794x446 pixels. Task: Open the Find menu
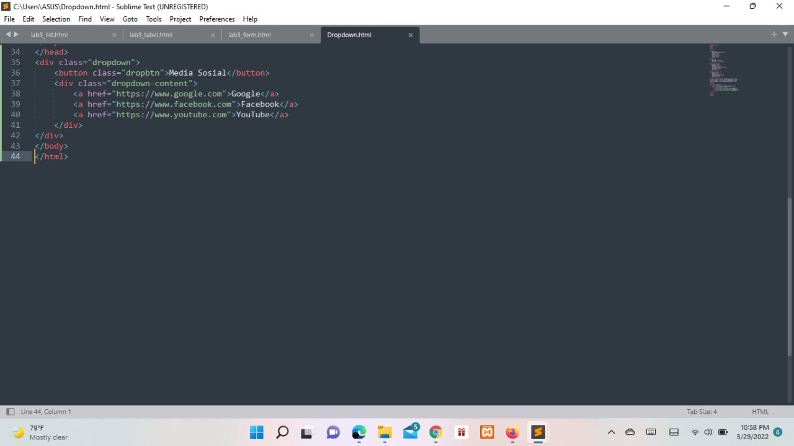click(85, 19)
